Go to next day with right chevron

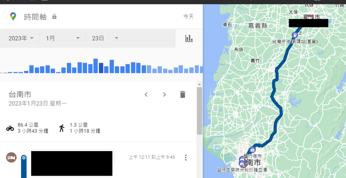click(164, 94)
